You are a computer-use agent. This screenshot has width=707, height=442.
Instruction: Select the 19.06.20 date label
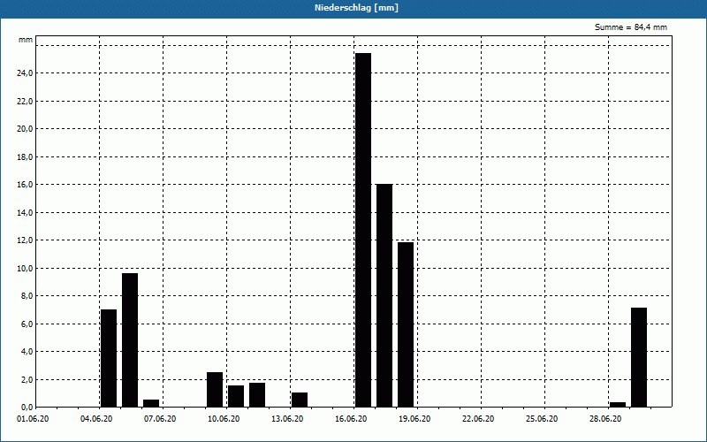pos(414,419)
